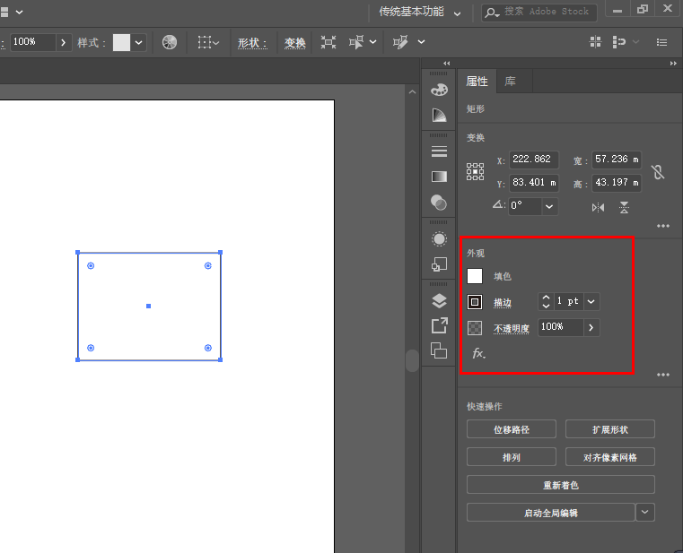Open the stroke weight dropdown

pos(591,301)
